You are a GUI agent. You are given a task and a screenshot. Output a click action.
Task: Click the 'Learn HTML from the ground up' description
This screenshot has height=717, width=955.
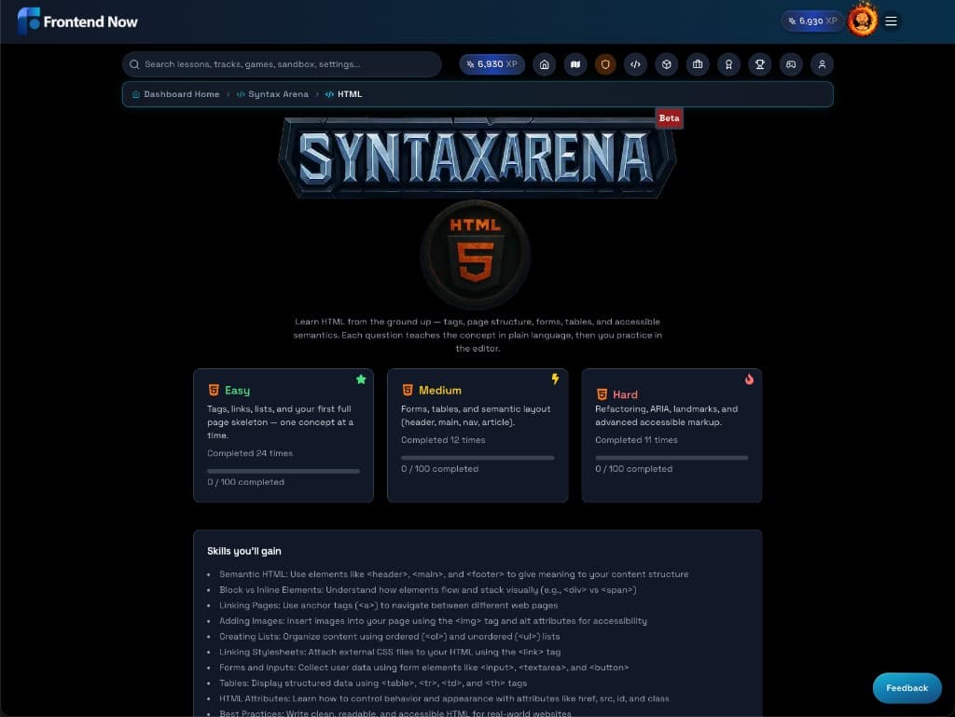pos(477,335)
